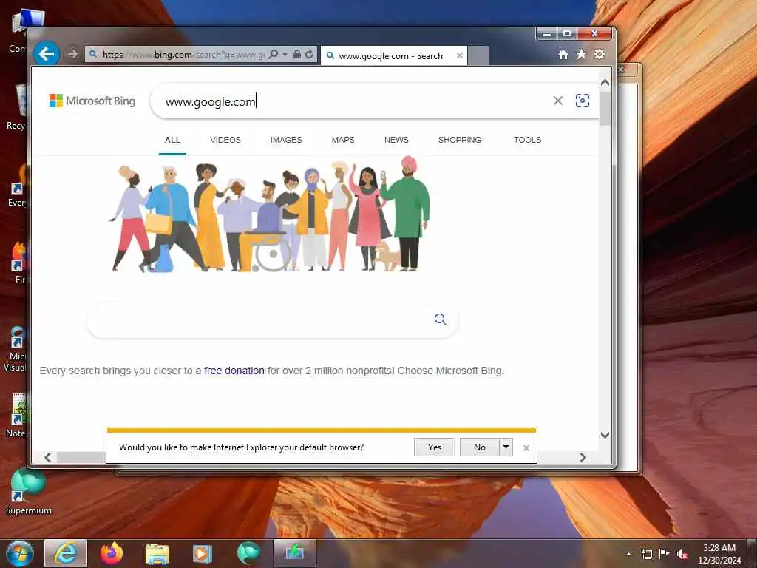The image size is (757, 568).
Task: Switch to the IMAGES tab
Action: coord(286,140)
